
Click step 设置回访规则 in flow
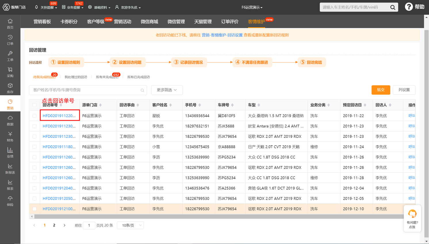pos(66,62)
